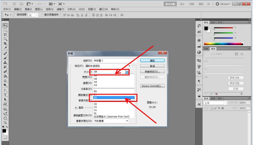This screenshot has height=145, width=253.
Task: Select the Eraser tool
Action: click(x=5, y=71)
